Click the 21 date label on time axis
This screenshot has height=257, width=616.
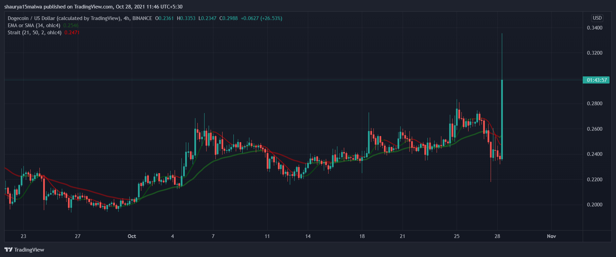click(403, 236)
